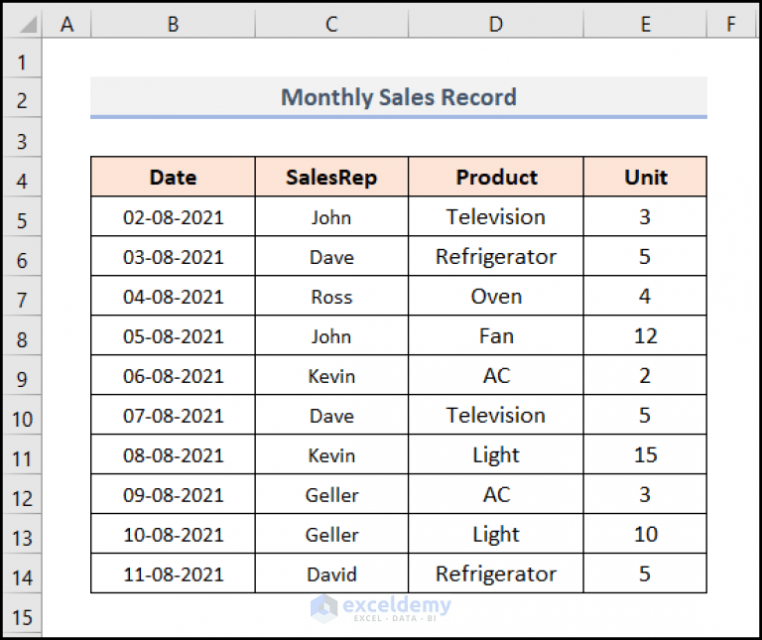Select Television in row 10
762x640 pixels.
click(496, 415)
